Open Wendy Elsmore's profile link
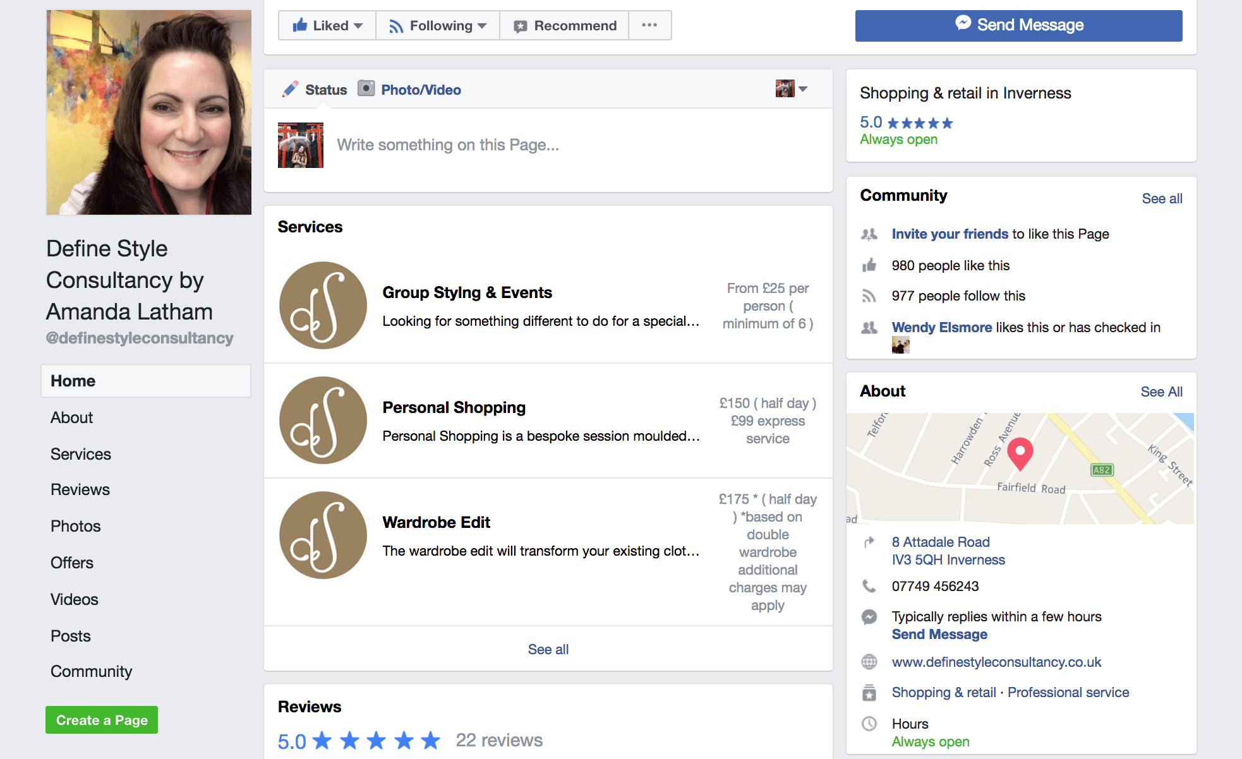The height and width of the screenshot is (759, 1242). pyautogui.click(x=942, y=327)
